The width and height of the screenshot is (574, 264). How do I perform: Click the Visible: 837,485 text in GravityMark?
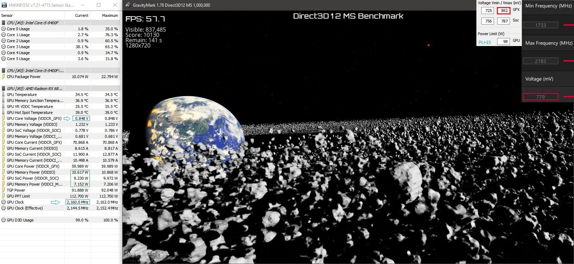[146, 30]
